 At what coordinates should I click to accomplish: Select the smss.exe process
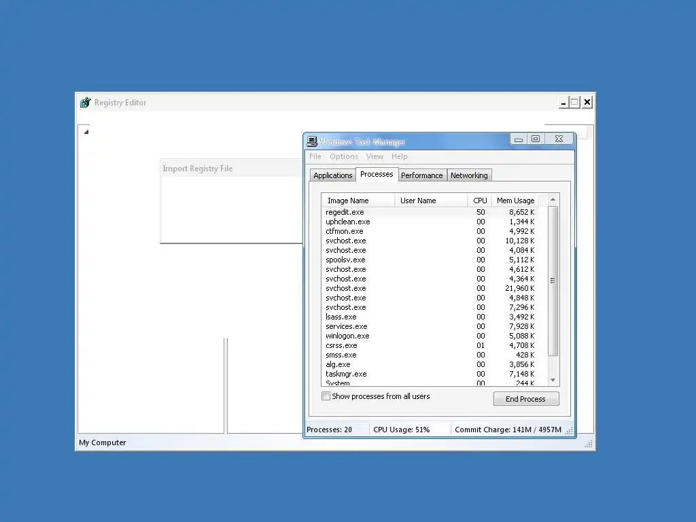tap(430, 355)
